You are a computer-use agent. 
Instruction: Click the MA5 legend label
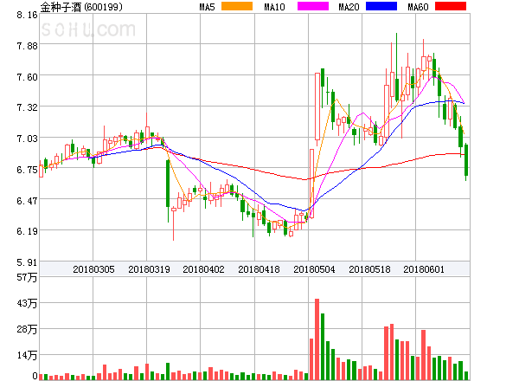(208, 7)
